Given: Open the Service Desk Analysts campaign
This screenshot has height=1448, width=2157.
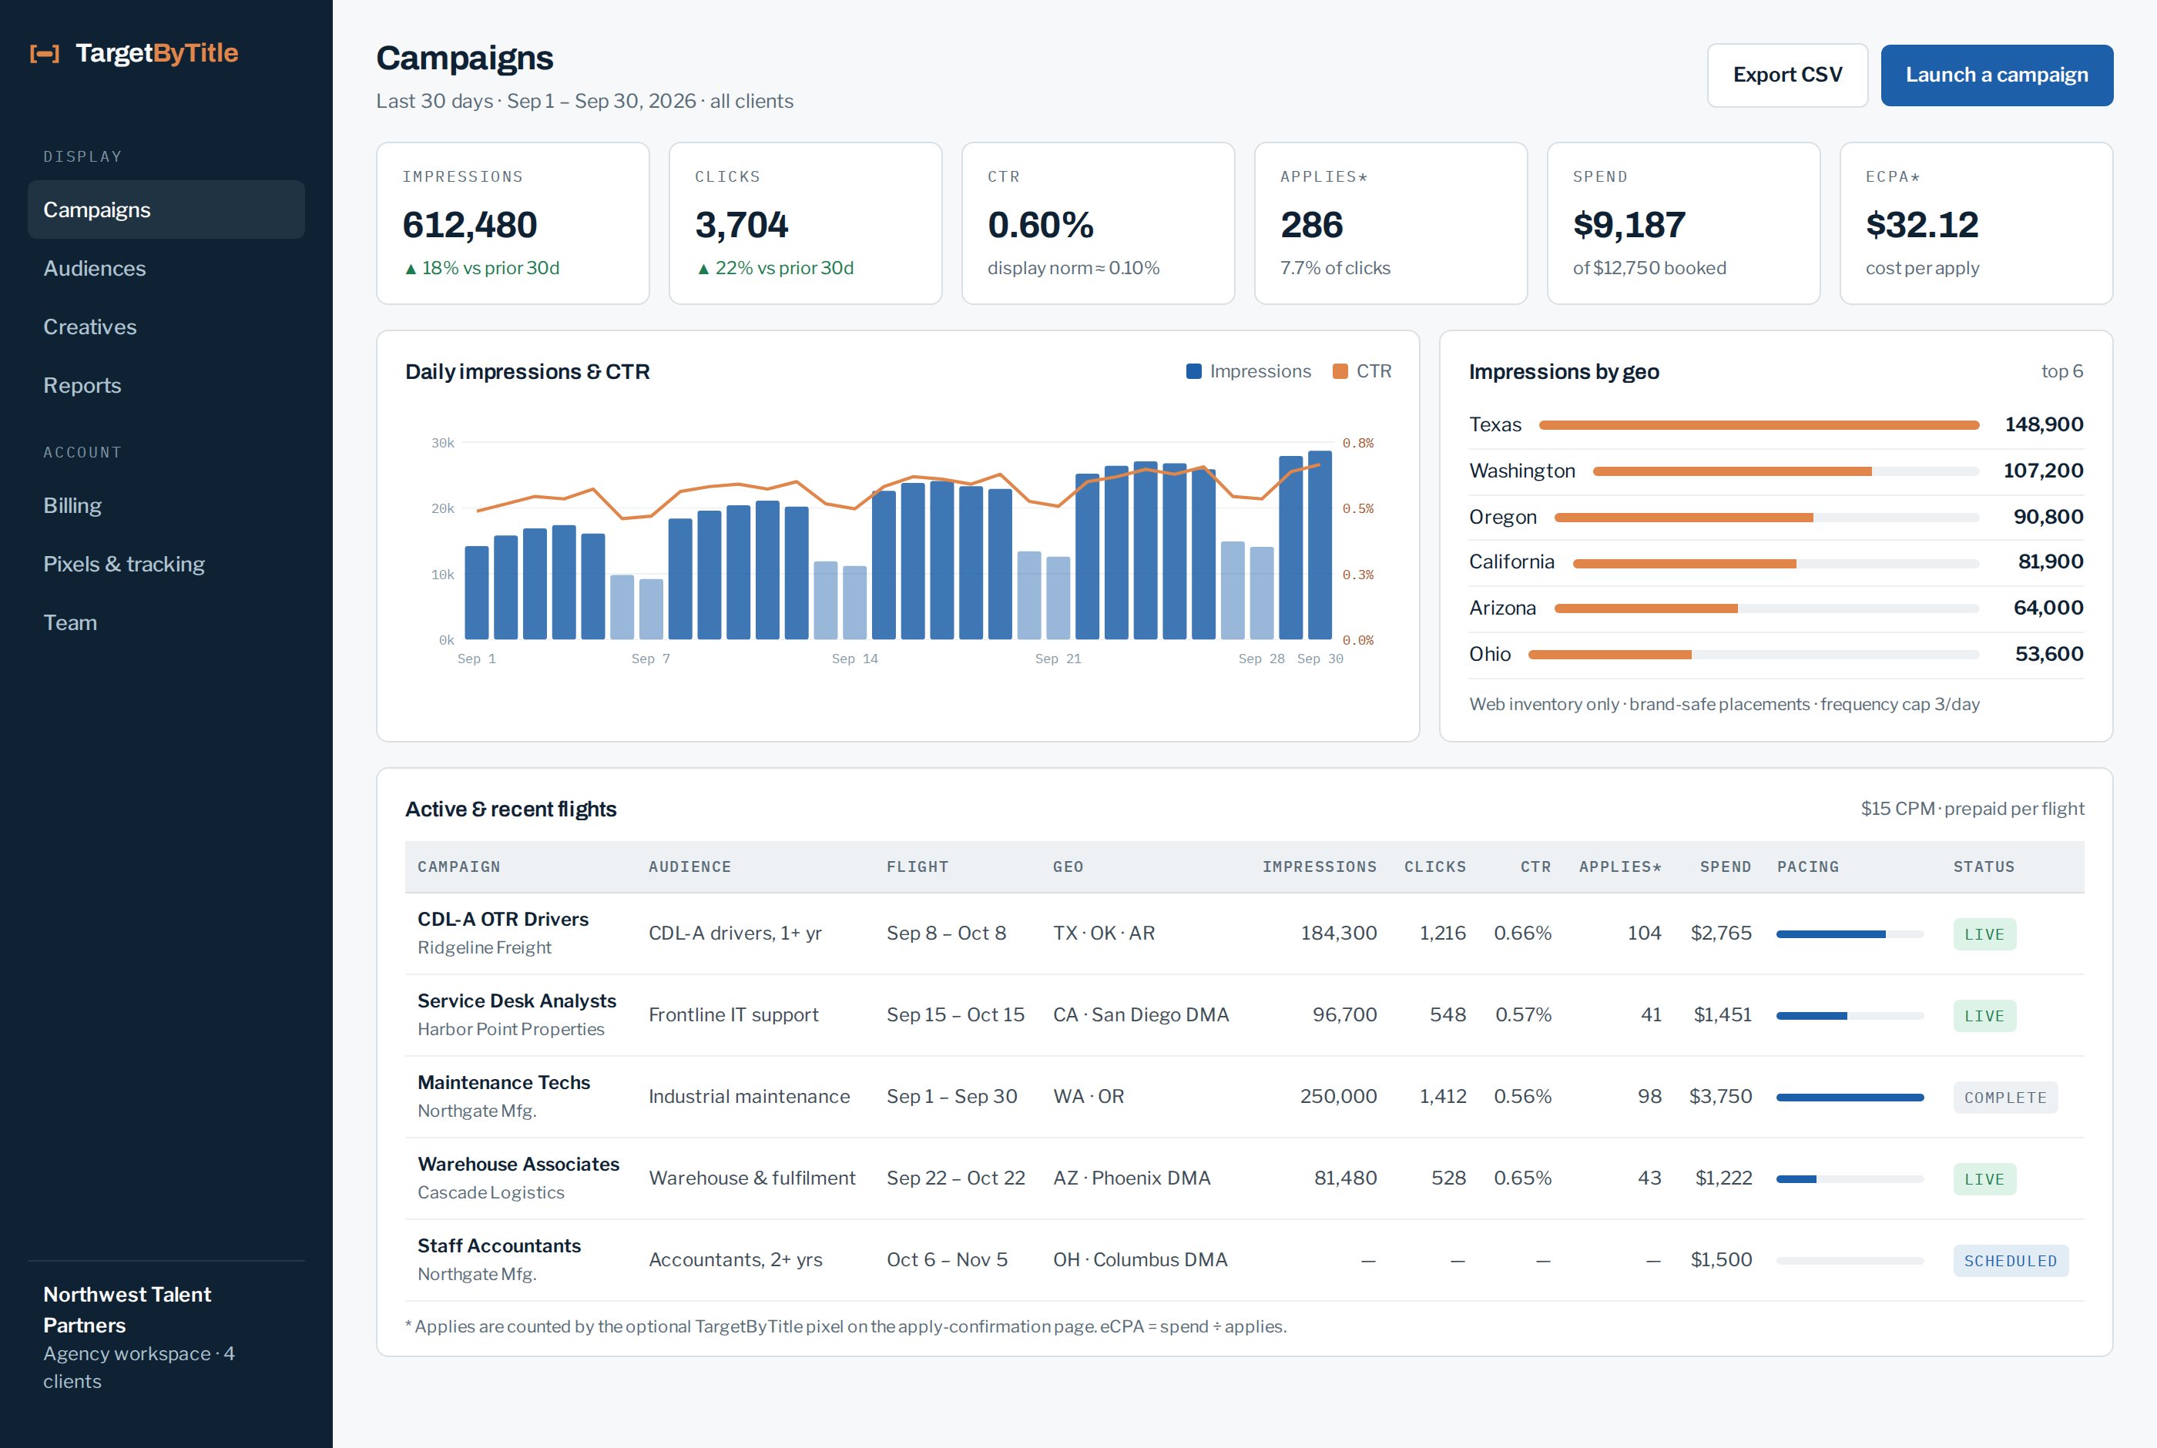Looking at the screenshot, I should pyautogui.click(x=516, y=1001).
